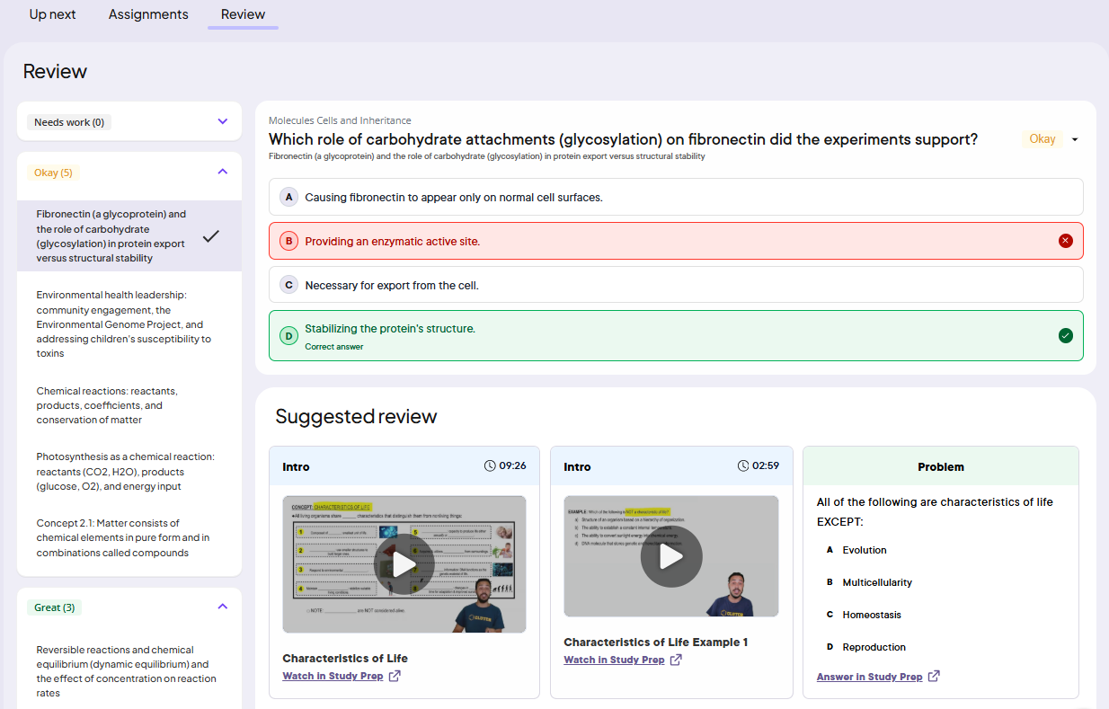This screenshot has height=709, width=1109.
Task: Click the Answer in Study Prep link
Action: pyautogui.click(x=869, y=677)
